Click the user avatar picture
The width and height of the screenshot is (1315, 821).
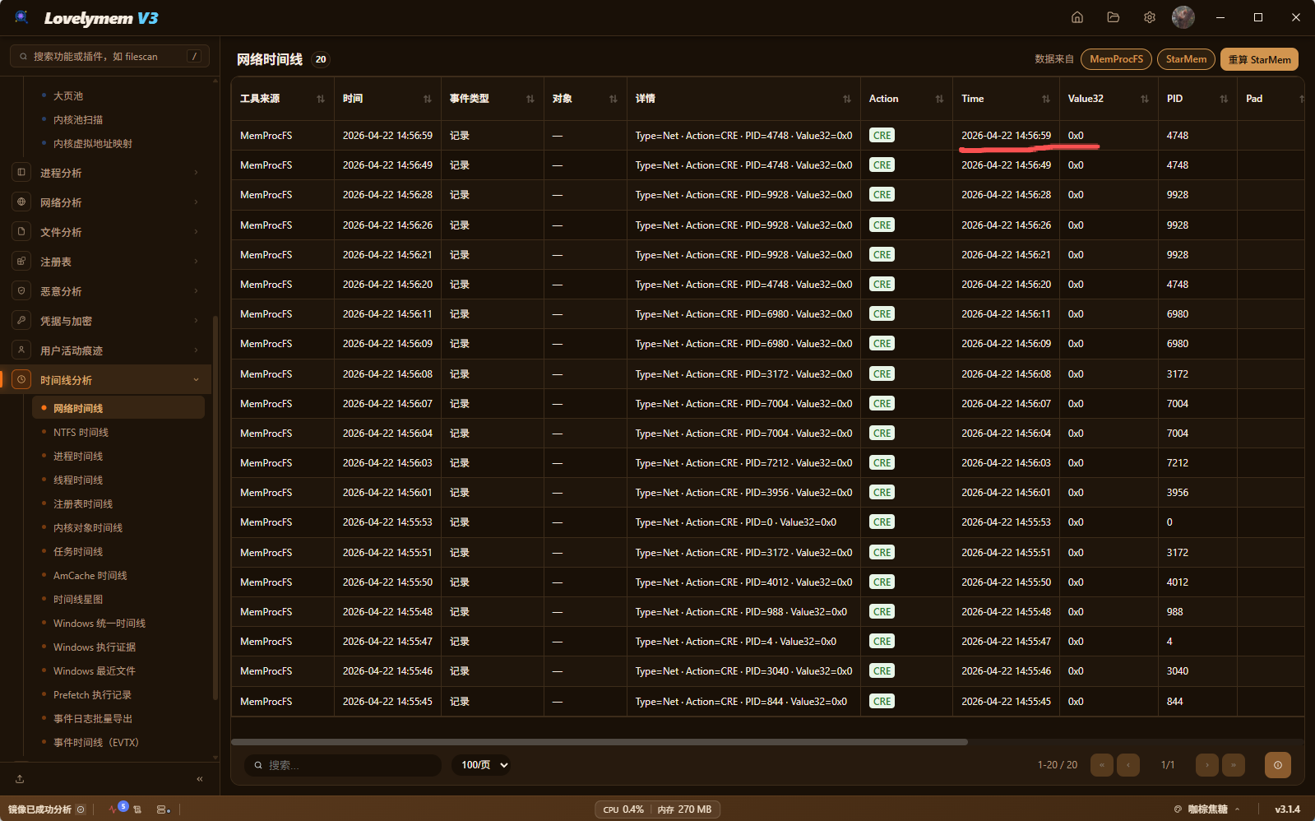pyautogui.click(x=1183, y=17)
